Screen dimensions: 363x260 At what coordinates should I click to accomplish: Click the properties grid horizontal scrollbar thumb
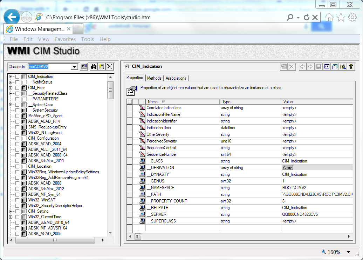coord(138,236)
